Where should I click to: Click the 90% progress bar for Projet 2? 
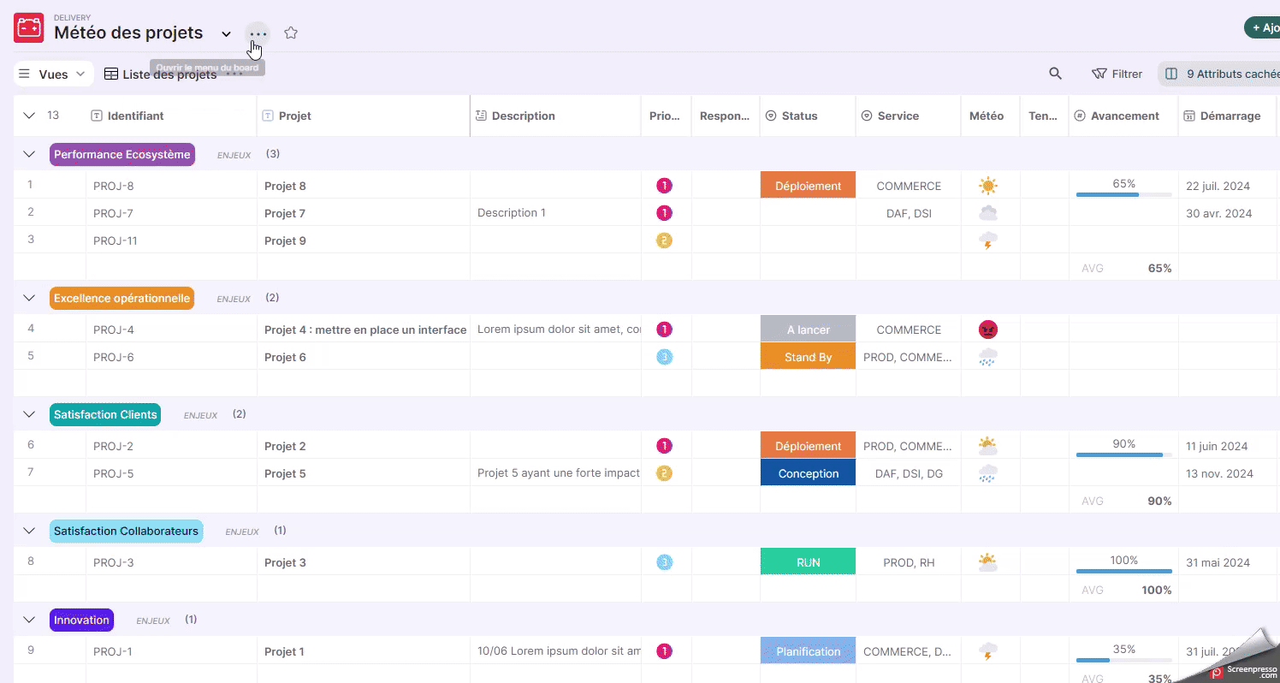point(1123,454)
